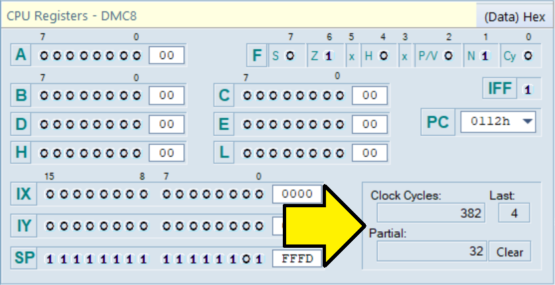Toggle bit 0 of register H
This screenshot has height=285, width=555.
click(137, 153)
